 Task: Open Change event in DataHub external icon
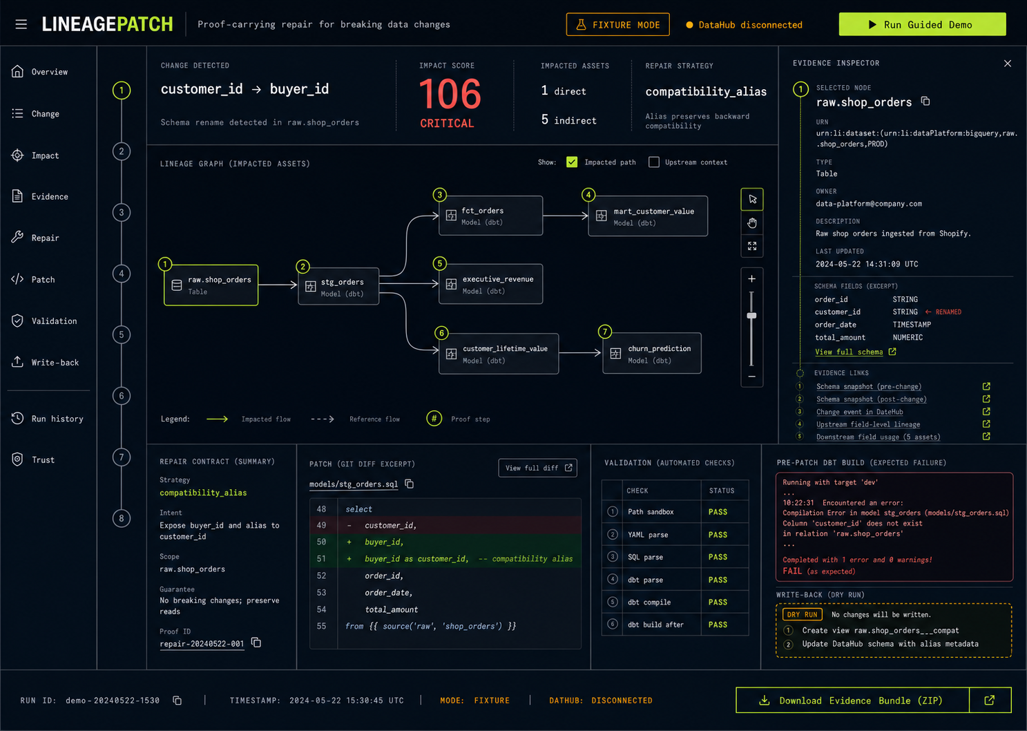click(986, 411)
